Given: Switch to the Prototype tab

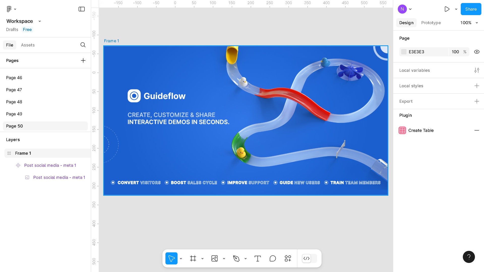Looking at the screenshot, I should click(431, 23).
